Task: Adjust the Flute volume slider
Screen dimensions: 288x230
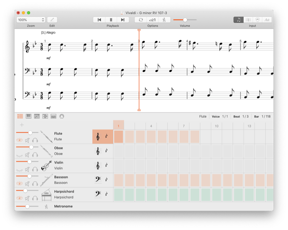Action: [x=30, y=132]
